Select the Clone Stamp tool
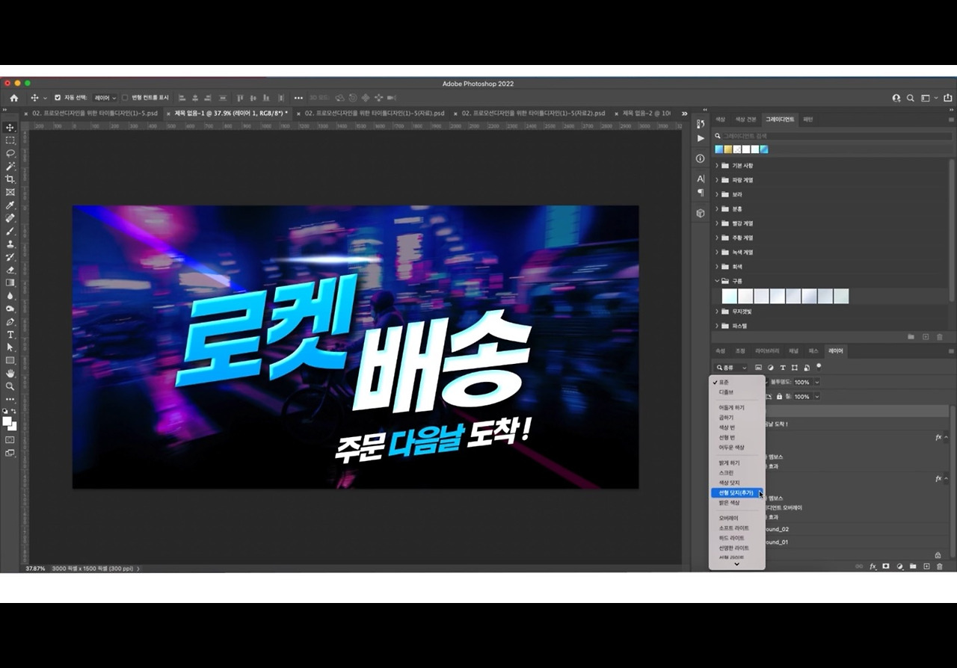Viewport: 957px width, 668px height. pyautogui.click(x=10, y=244)
